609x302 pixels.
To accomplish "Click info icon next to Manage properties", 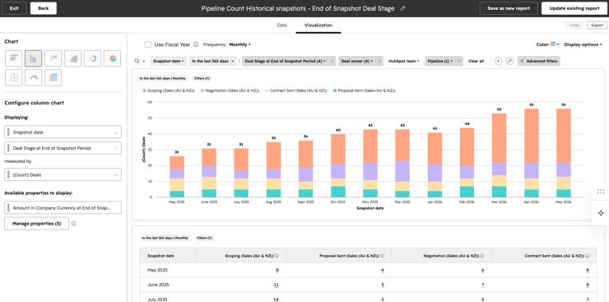I will (74, 224).
